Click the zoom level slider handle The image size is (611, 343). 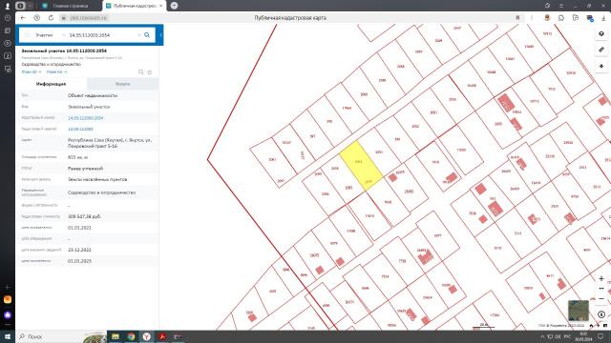tap(601, 289)
